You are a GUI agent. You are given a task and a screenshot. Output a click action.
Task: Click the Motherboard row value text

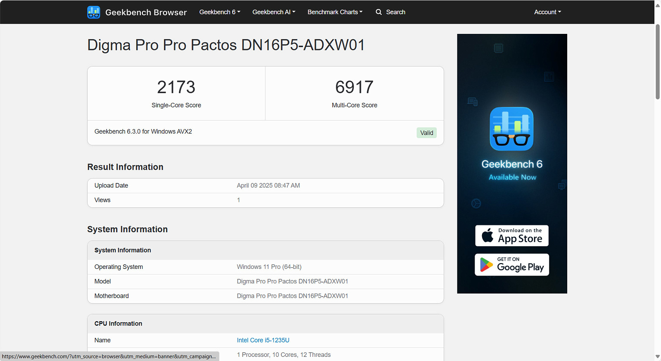tap(292, 296)
